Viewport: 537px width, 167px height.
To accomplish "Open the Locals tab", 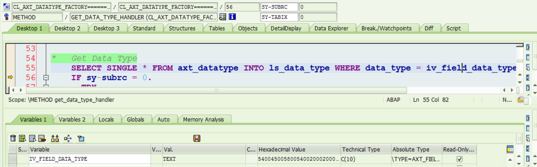I will coord(106,119).
